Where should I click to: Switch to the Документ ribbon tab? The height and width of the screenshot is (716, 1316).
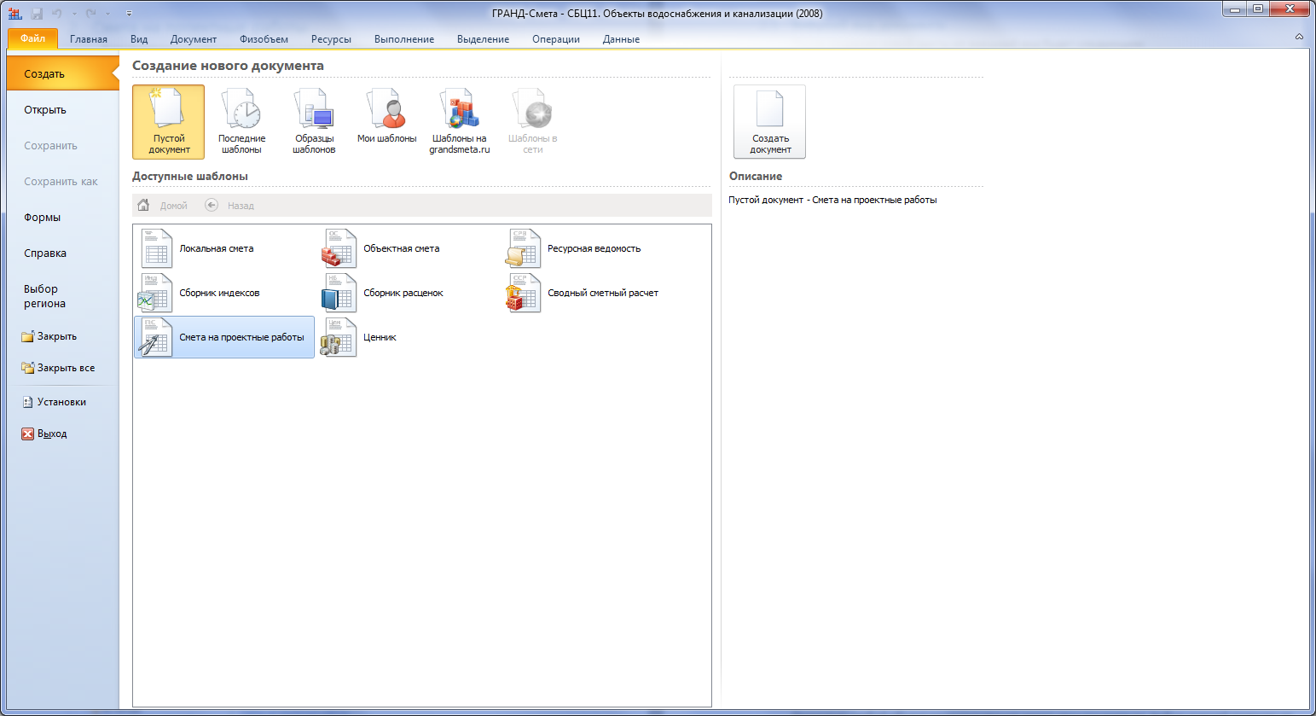coord(194,39)
